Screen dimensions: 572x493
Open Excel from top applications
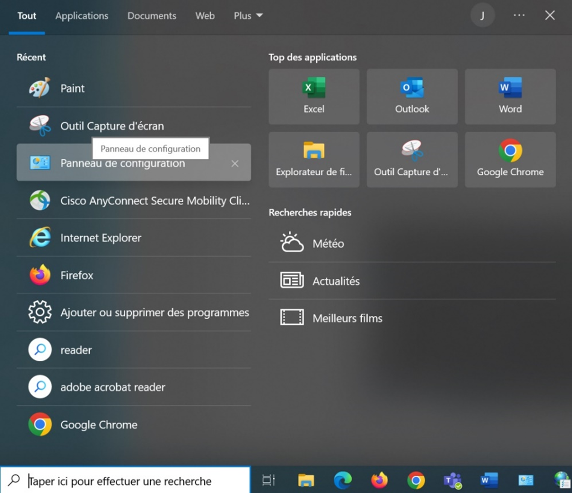[314, 96]
